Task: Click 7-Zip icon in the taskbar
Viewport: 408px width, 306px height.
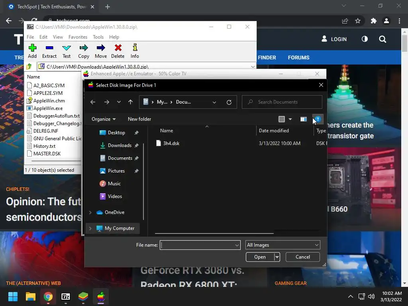Action: point(66,296)
